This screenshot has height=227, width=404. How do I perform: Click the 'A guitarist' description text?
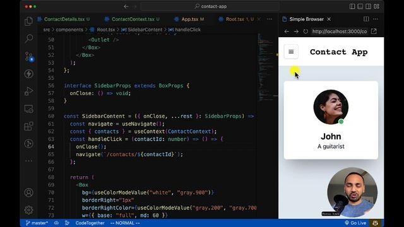click(x=331, y=146)
